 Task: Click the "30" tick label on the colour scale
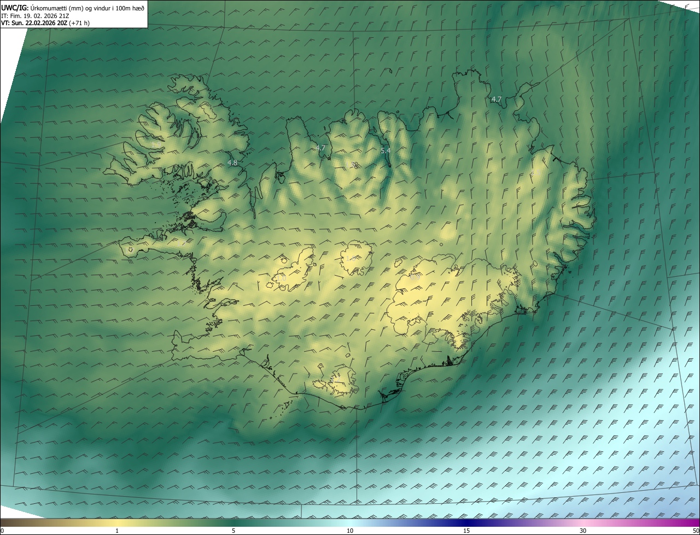583,531
